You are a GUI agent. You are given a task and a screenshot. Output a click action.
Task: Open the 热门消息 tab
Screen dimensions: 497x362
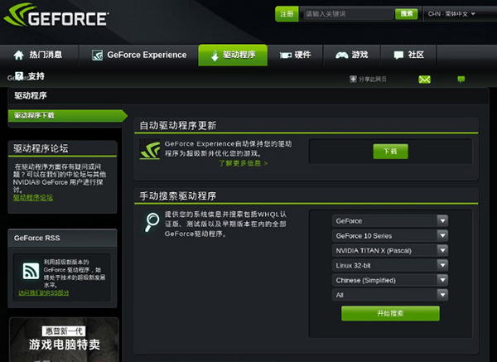(x=39, y=56)
